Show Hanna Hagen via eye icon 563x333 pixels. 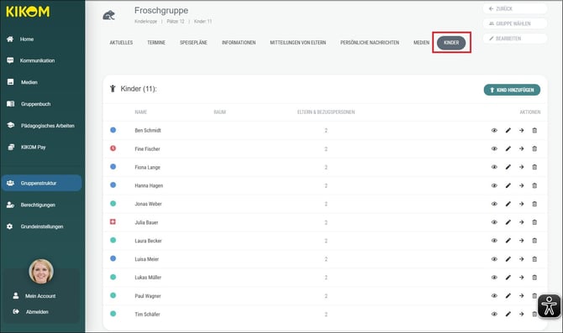pos(494,185)
